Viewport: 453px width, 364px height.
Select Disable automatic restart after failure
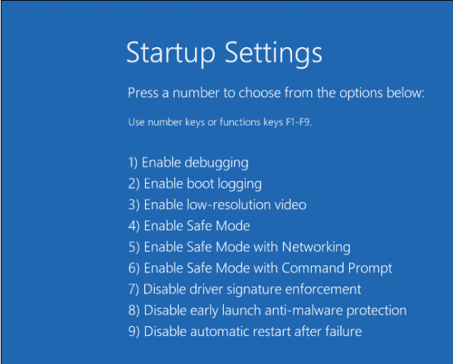click(245, 331)
